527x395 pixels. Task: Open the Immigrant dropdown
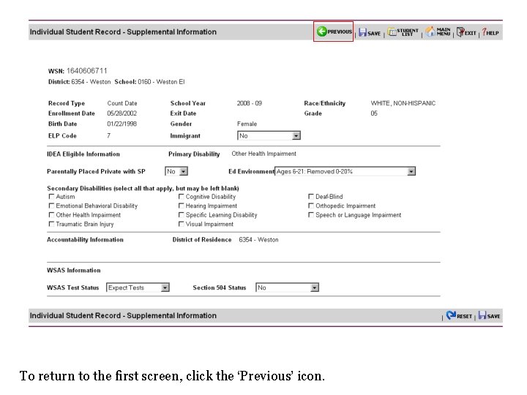pos(269,136)
